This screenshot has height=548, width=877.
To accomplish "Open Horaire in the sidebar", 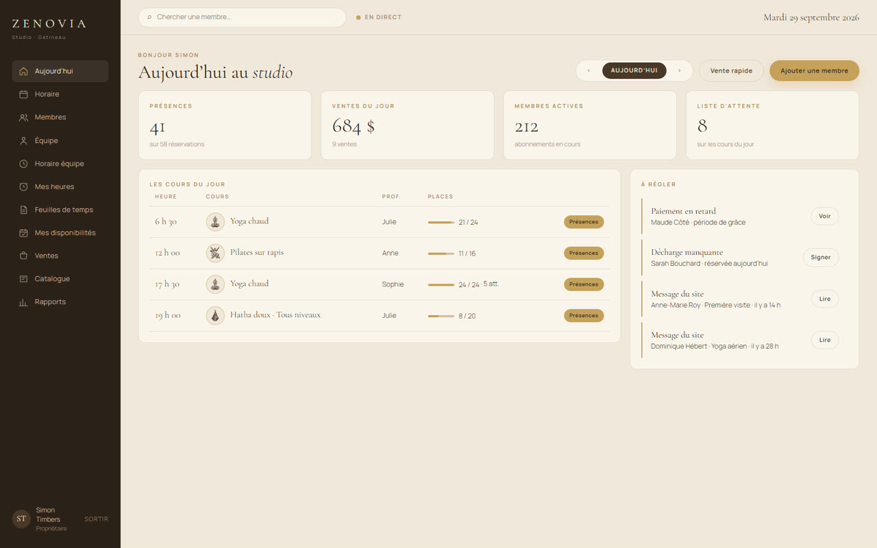I will [60, 95].
